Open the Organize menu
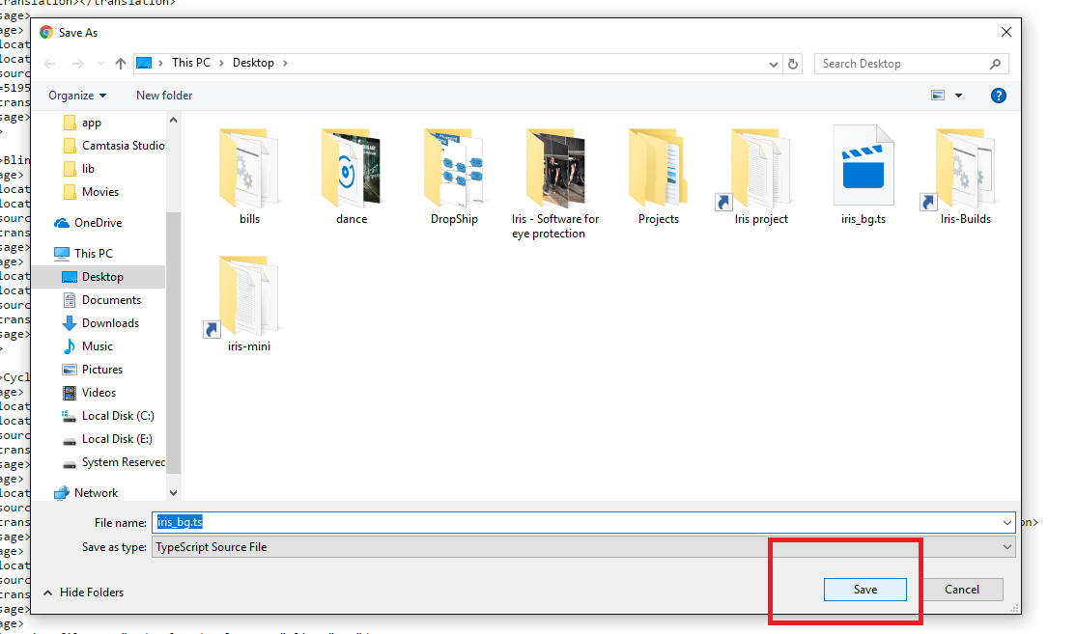The width and height of the screenshot is (1076, 634). 77,96
